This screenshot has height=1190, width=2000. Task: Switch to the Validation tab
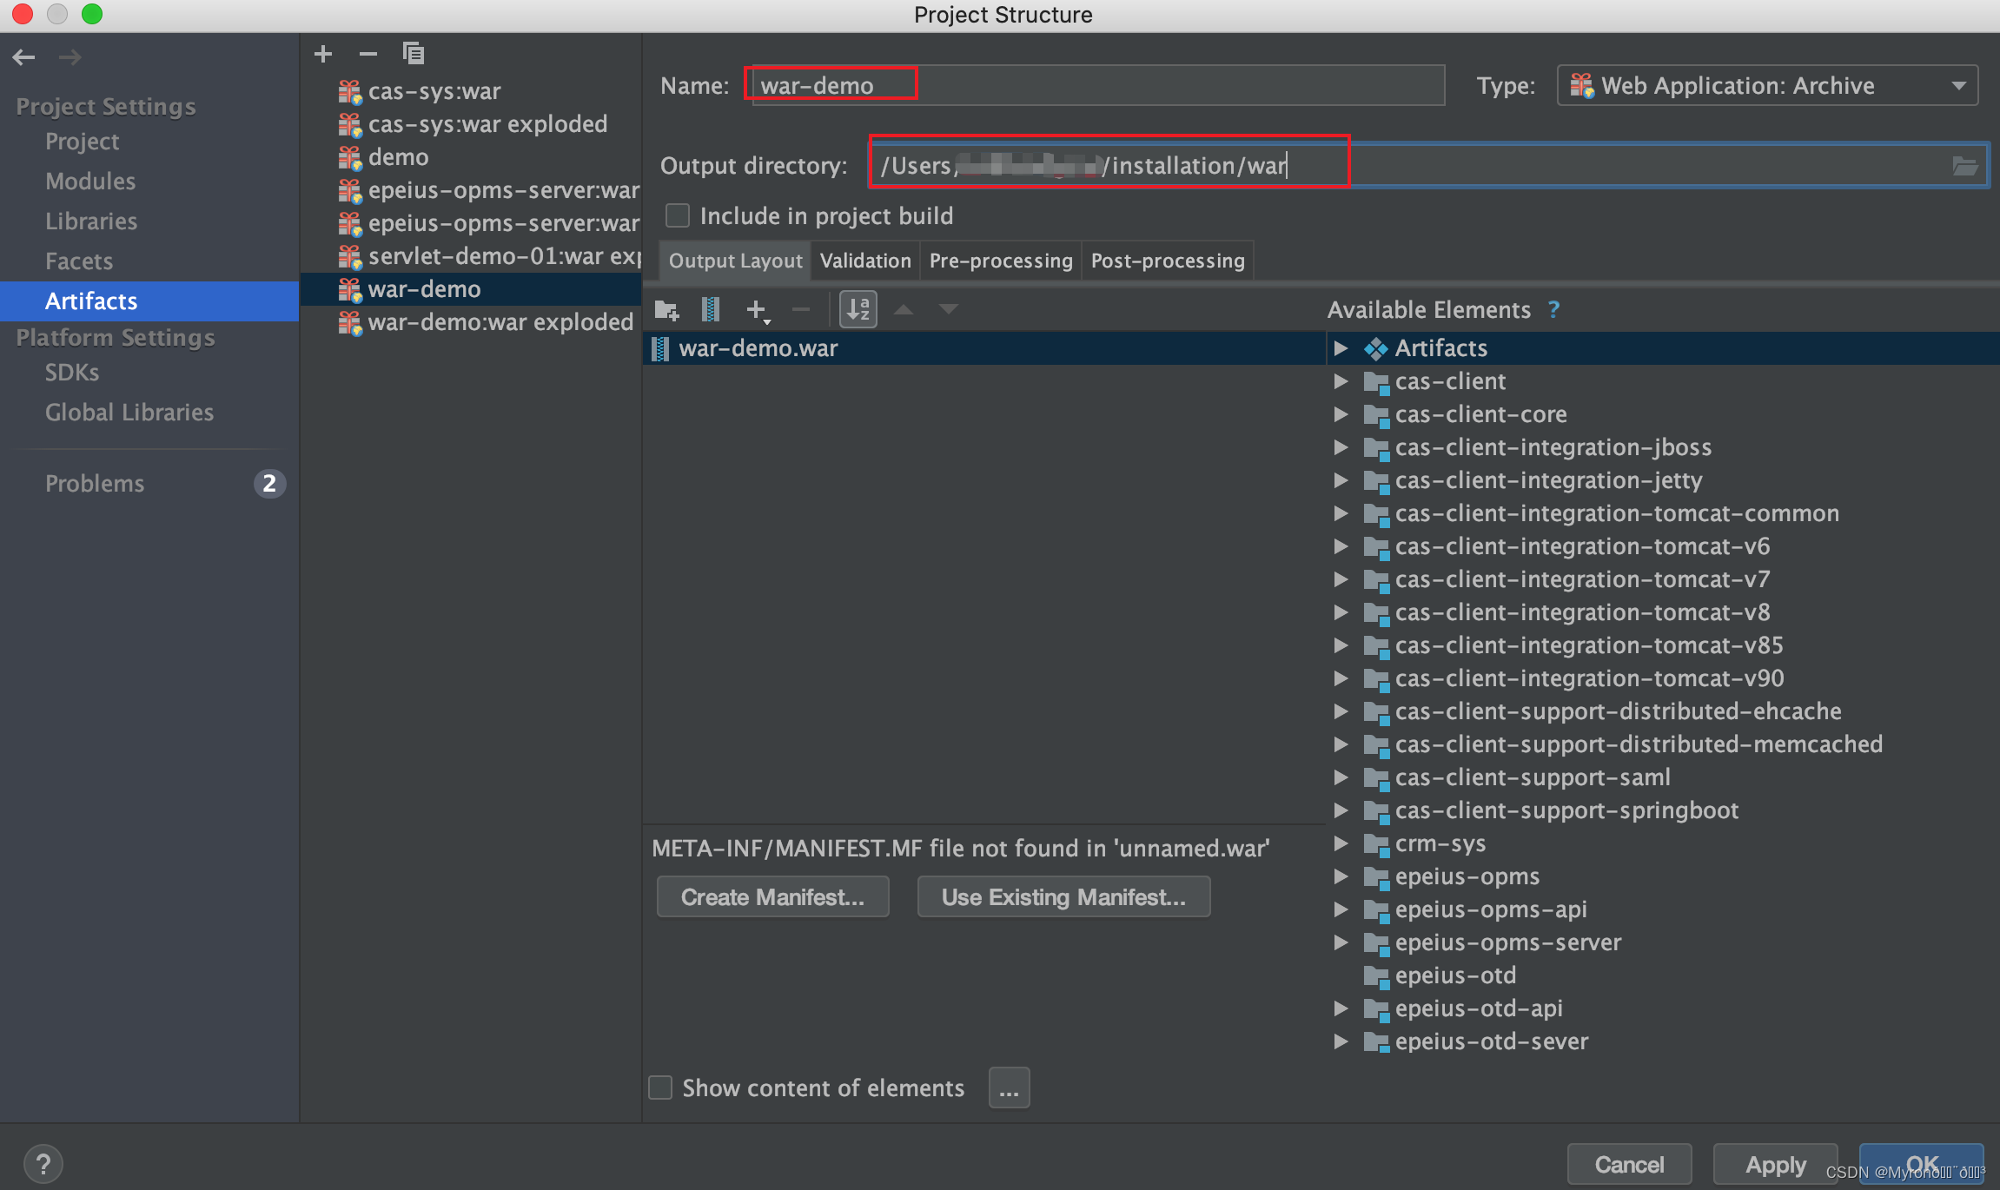click(x=865, y=261)
